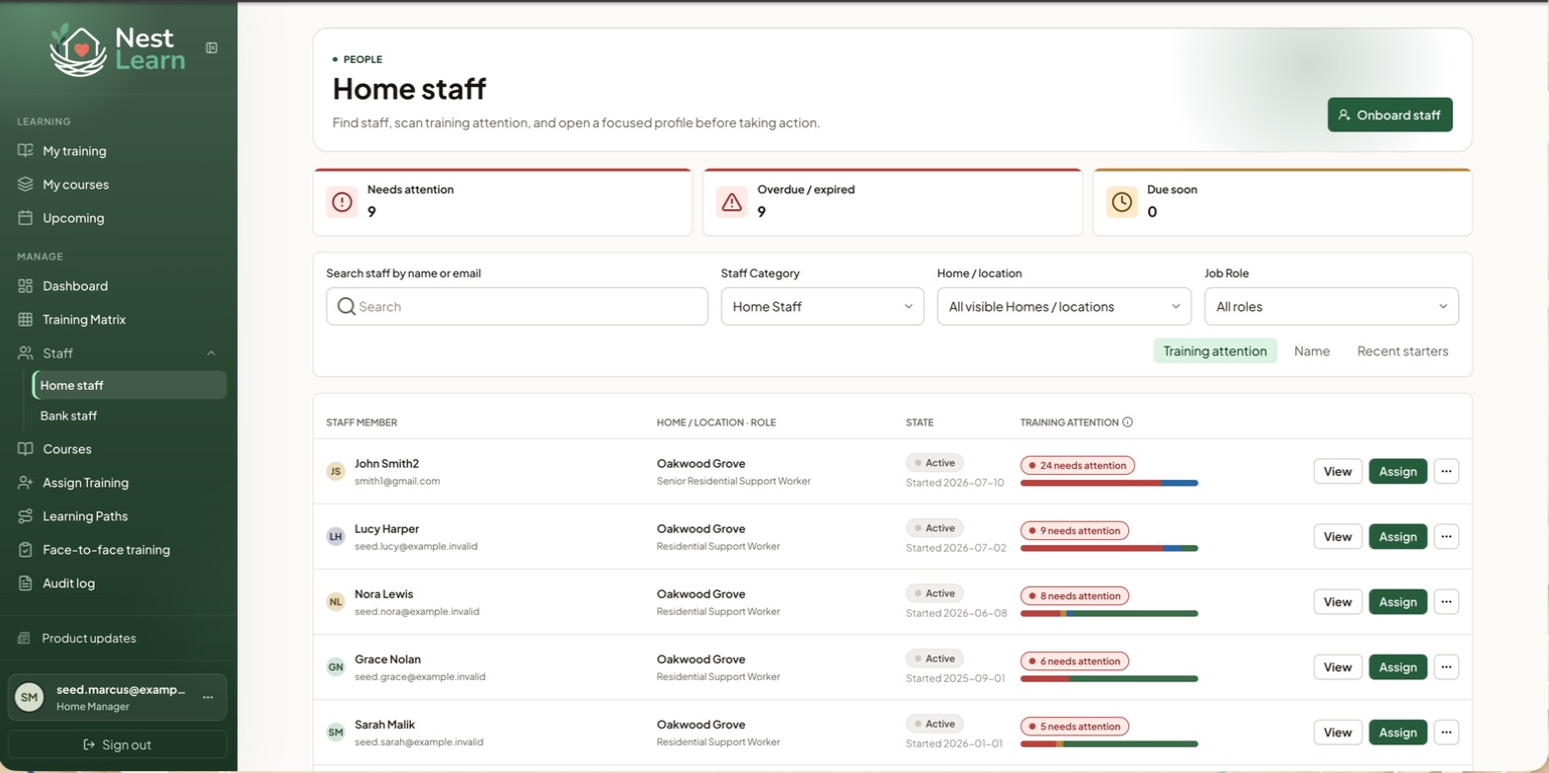Click the JS avatar for John Smith2
1549x773 pixels.
coord(336,471)
